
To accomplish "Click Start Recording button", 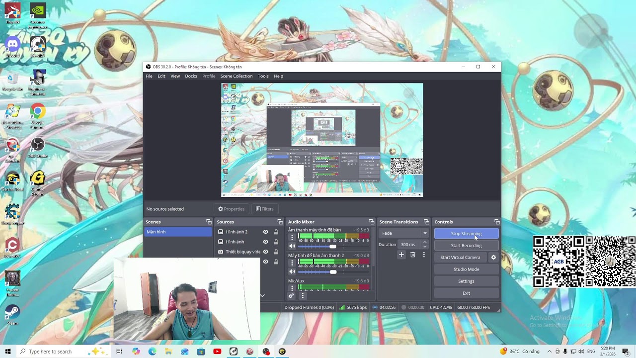I will point(466,246).
